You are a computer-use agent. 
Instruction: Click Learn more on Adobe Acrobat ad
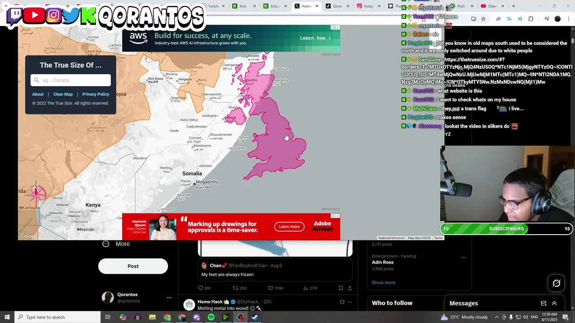click(289, 227)
